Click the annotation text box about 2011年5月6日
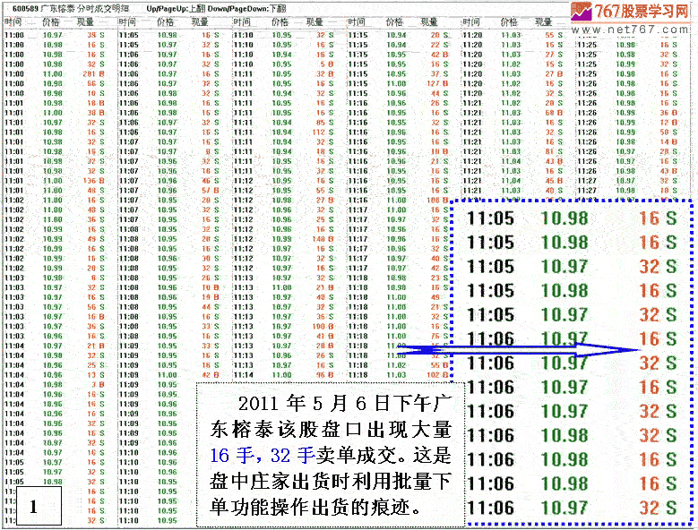698x530 pixels. pos(330,455)
